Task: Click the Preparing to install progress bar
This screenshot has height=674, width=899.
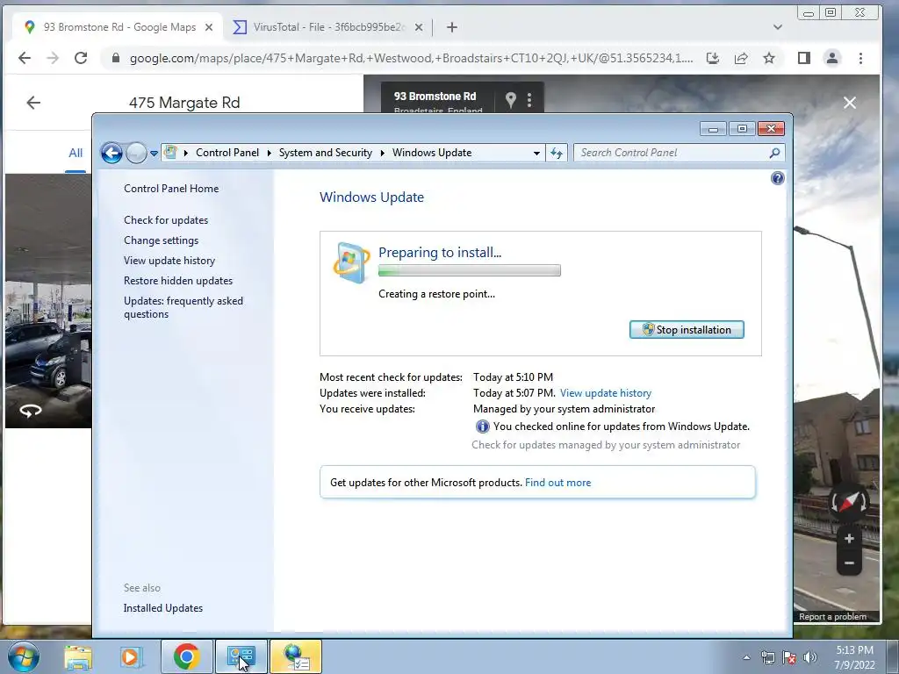Action: (469, 270)
